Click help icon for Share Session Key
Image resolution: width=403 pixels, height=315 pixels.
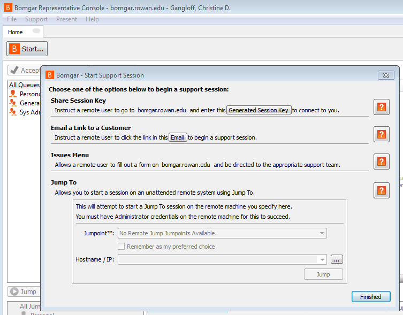(x=381, y=107)
